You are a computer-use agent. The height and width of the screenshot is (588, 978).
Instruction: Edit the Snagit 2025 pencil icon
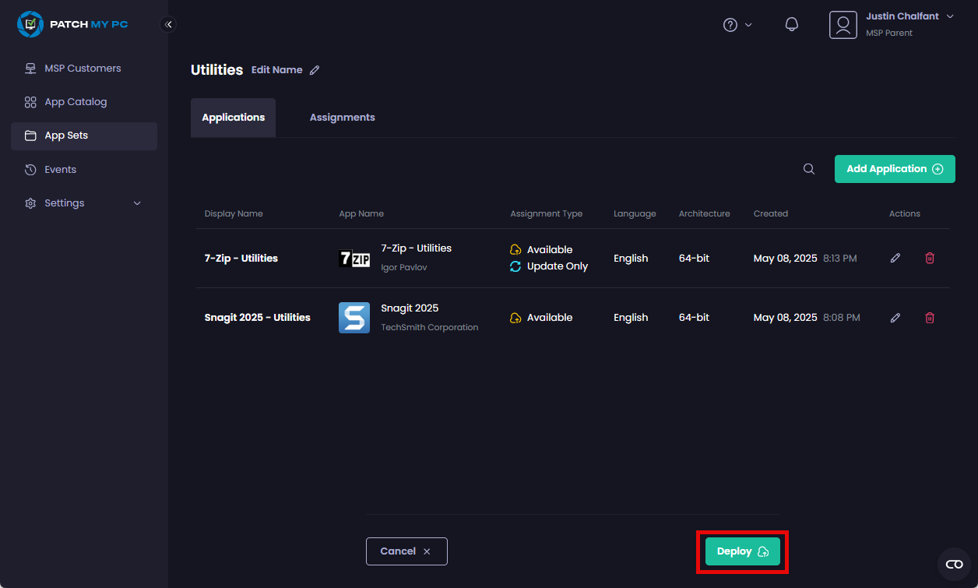895,318
